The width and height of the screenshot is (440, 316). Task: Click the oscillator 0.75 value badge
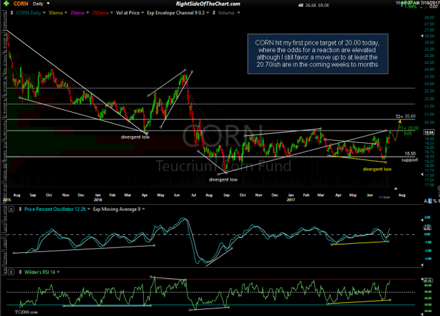click(427, 229)
